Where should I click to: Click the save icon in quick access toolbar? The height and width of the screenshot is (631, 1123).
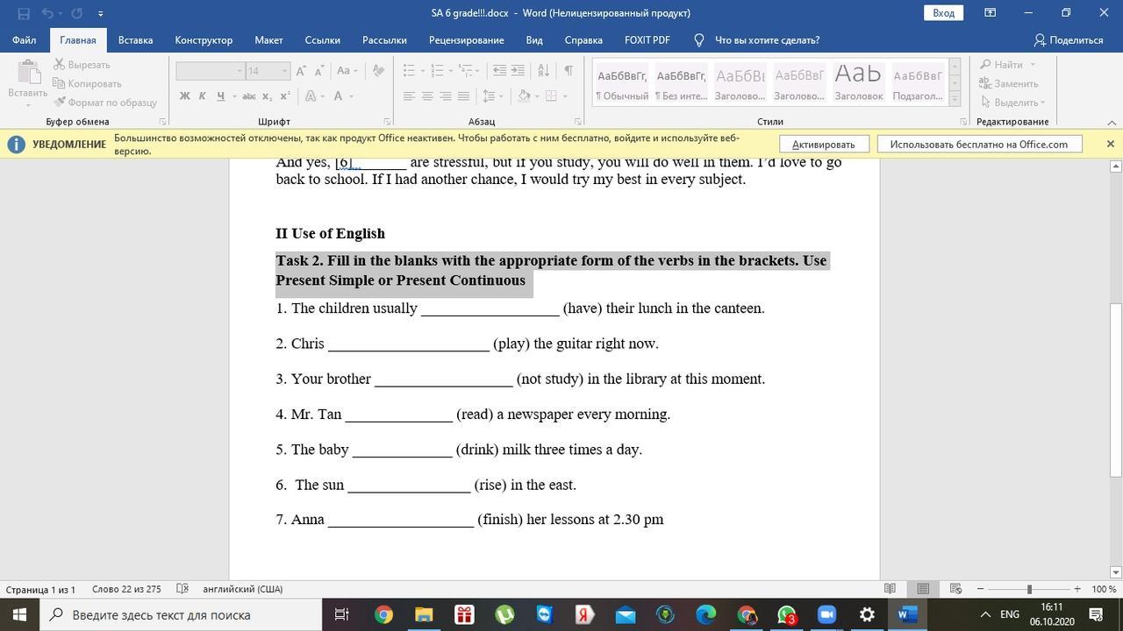point(24,13)
